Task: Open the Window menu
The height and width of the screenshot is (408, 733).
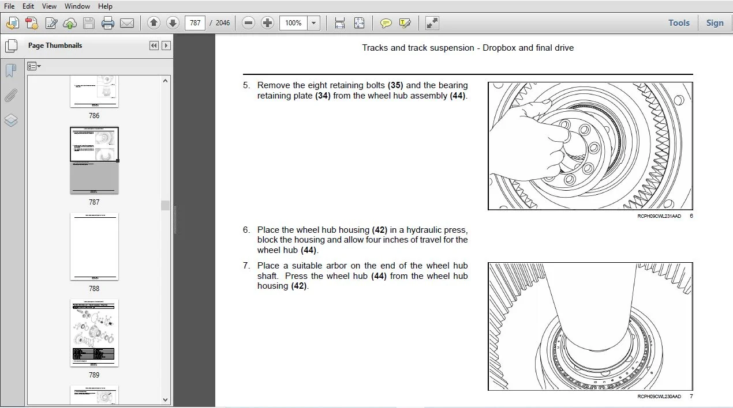Action: tap(77, 6)
